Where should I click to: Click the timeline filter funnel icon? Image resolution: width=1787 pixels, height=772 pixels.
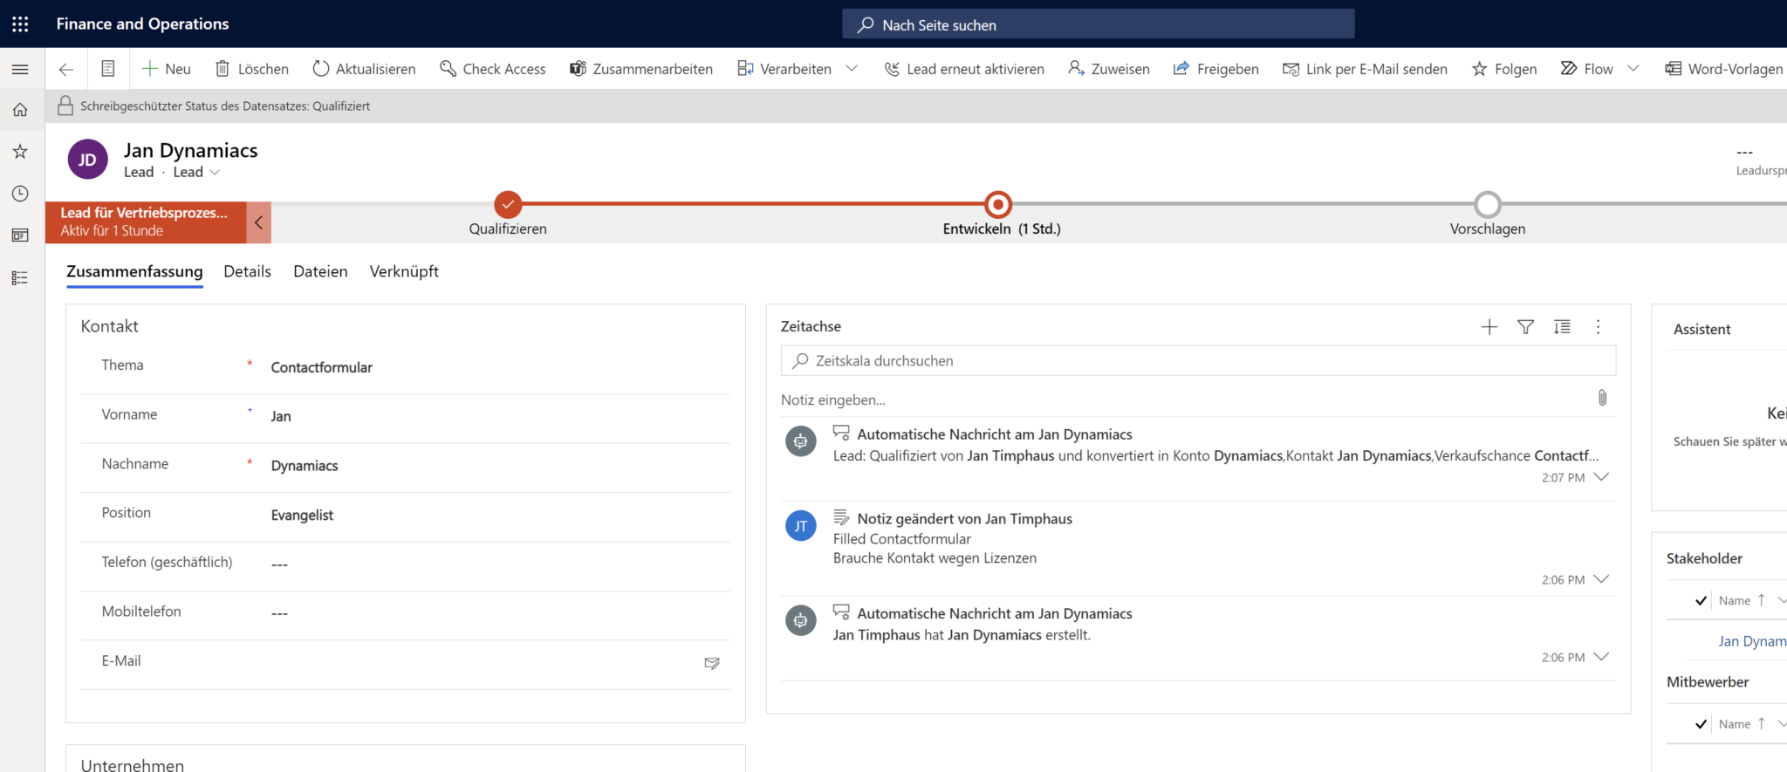[1525, 327]
